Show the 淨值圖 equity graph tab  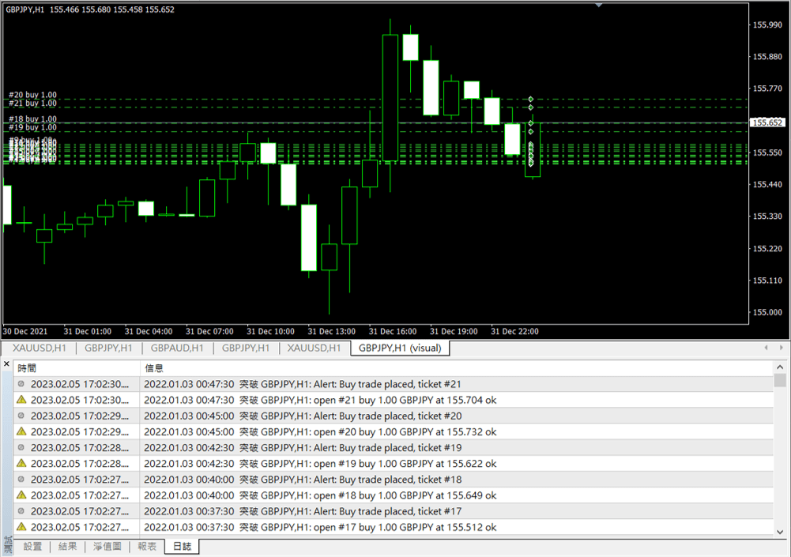pos(107,546)
